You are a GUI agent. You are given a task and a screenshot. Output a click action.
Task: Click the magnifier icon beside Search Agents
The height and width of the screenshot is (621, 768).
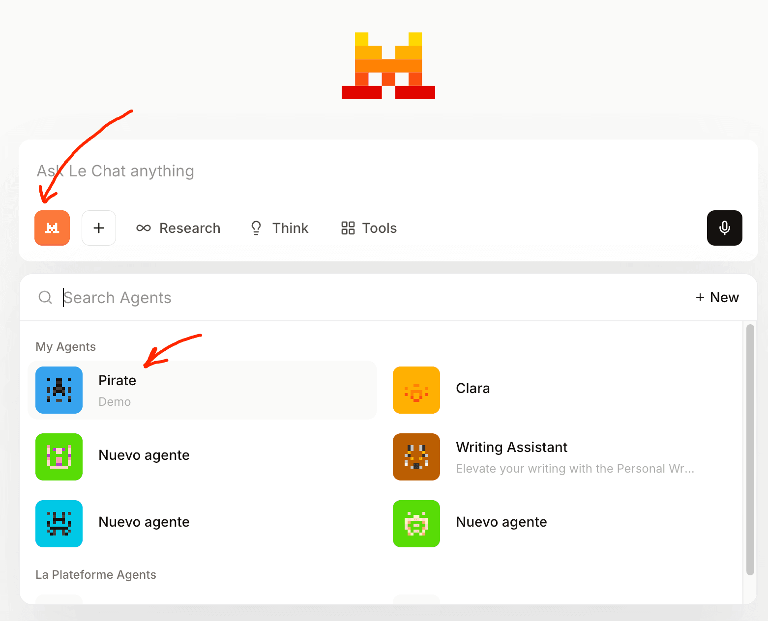pos(45,297)
